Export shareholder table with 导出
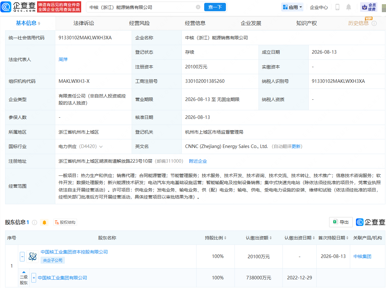 click(341, 222)
